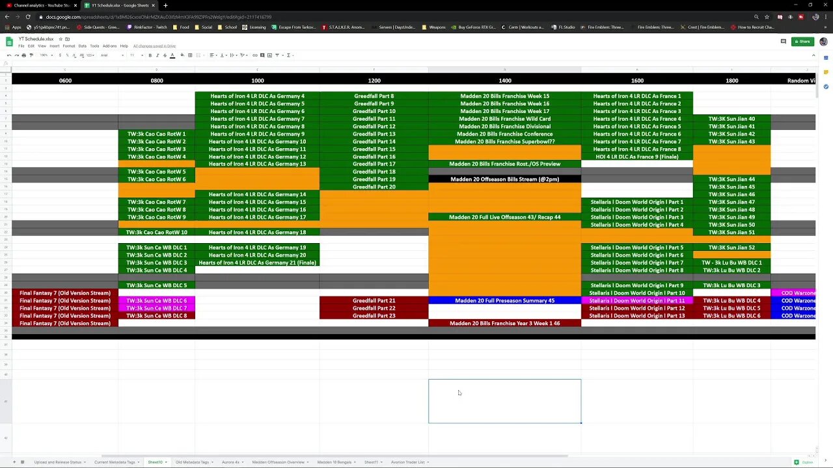Image resolution: width=833 pixels, height=468 pixels.
Task: Switch to Current Metadata Tags tab
Action: click(x=115, y=462)
